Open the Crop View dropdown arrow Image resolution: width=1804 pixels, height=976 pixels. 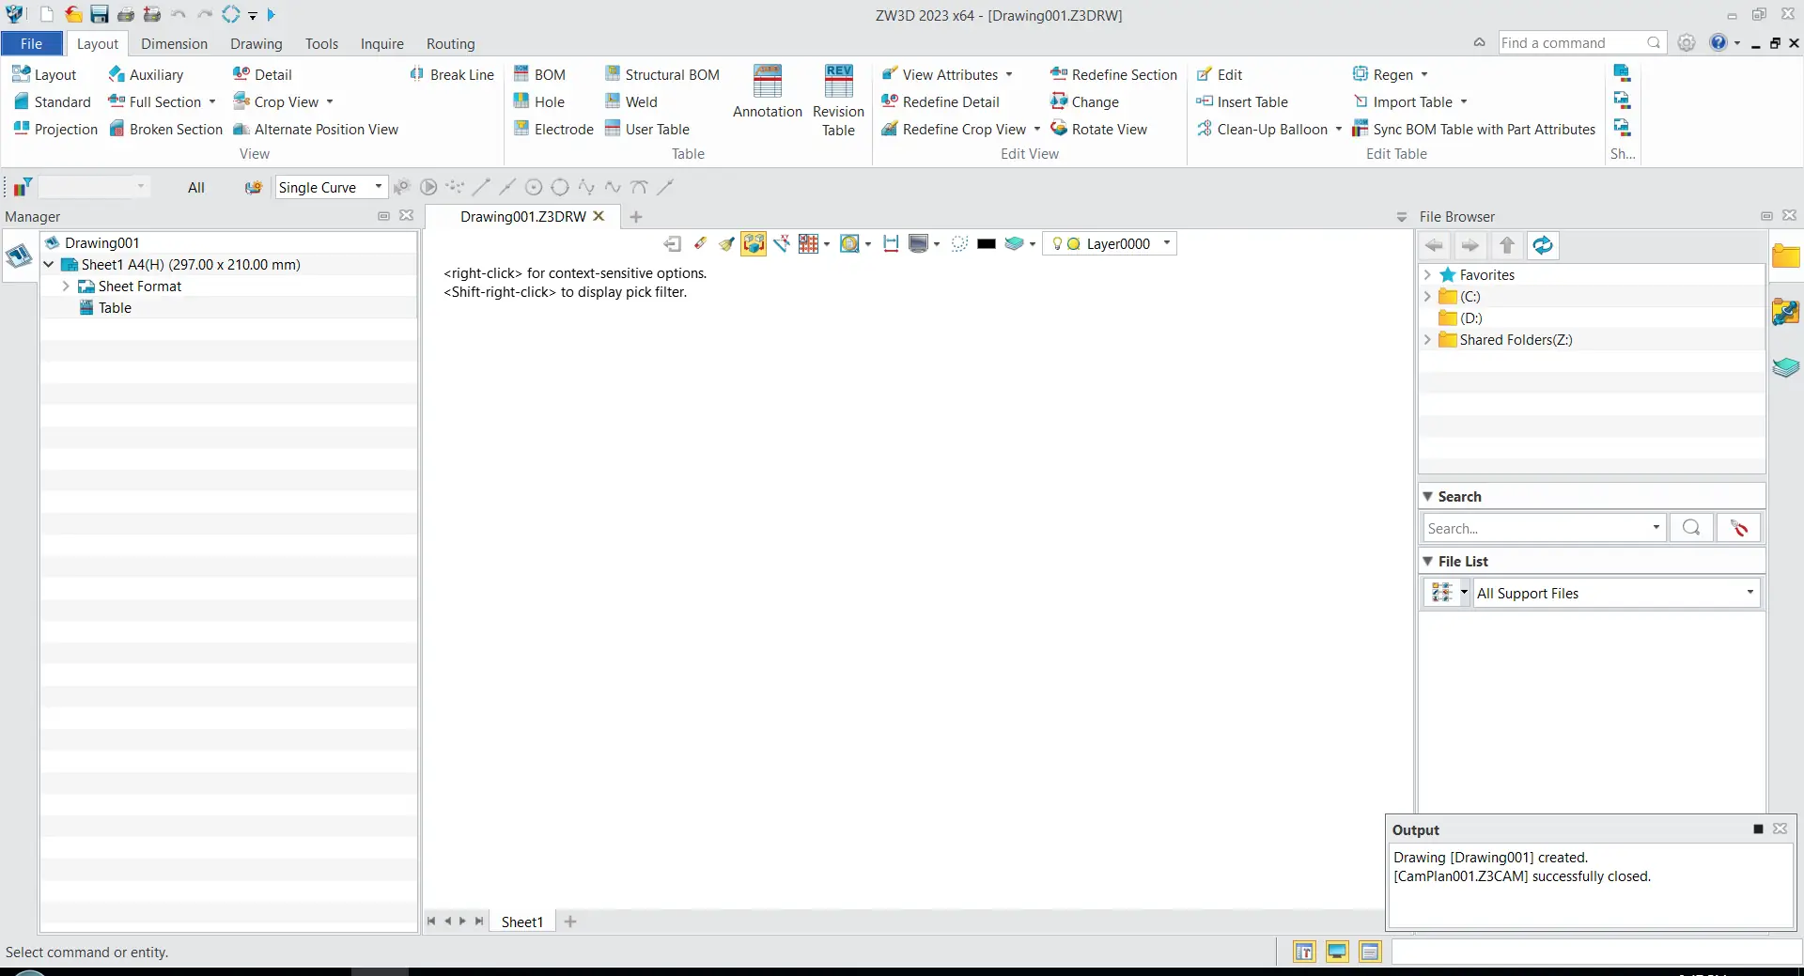[x=330, y=101]
